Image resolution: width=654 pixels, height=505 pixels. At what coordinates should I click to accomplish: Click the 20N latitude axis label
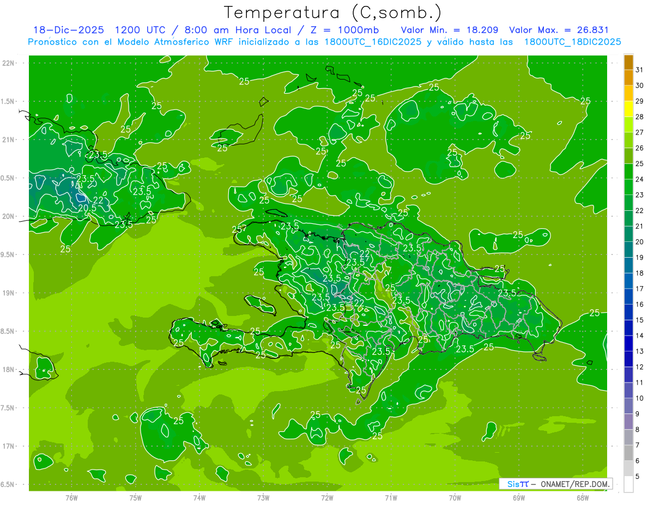(9, 216)
